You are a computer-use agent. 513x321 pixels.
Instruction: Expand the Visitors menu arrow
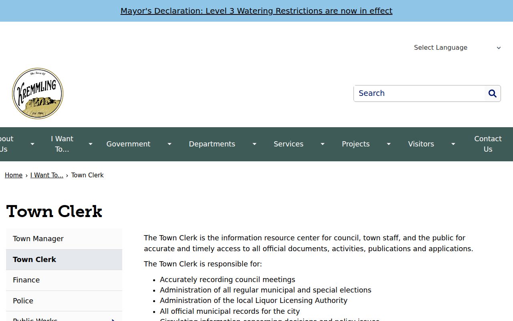(453, 144)
